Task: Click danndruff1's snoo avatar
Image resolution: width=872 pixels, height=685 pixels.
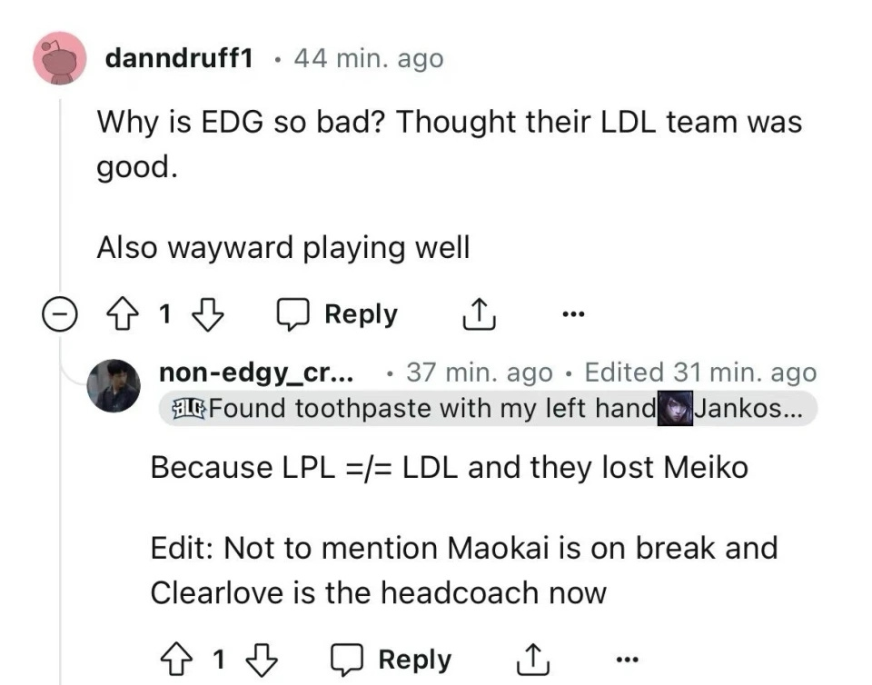Action: point(57,56)
